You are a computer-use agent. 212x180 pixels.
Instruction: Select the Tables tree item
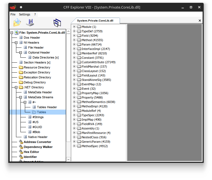(41, 112)
